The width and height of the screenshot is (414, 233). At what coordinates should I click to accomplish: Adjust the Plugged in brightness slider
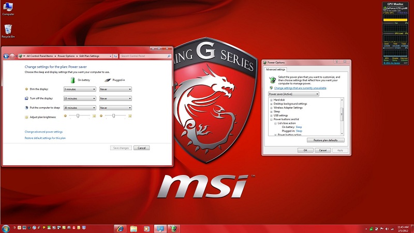coord(113,115)
